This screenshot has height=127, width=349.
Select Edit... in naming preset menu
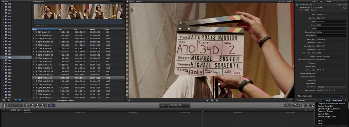[x=321, y=120]
